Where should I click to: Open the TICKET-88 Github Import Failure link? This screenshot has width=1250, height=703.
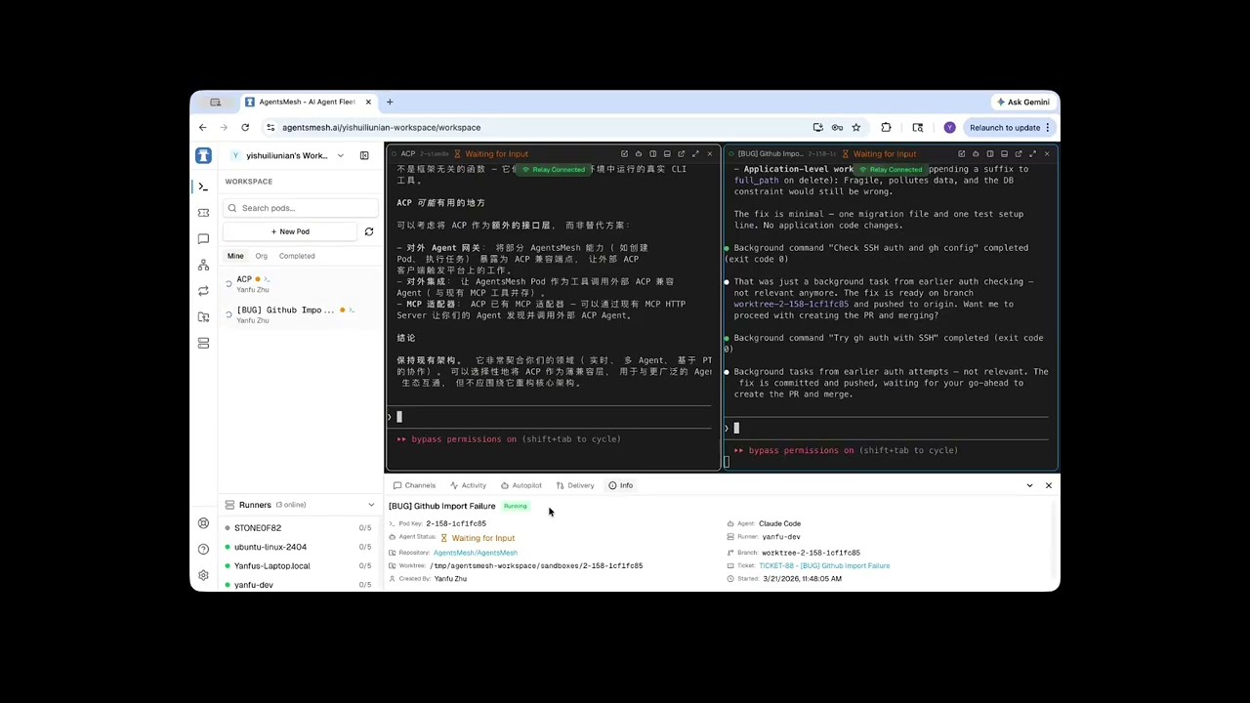tap(824, 565)
